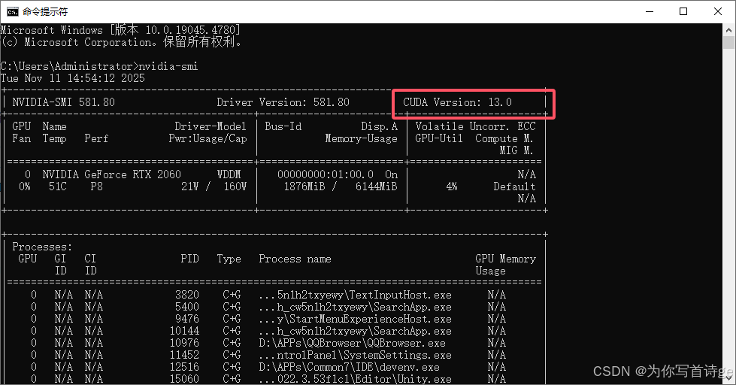Click QQBrowser.exe process path
Screen dimensions: 736x385
coord(352,344)
